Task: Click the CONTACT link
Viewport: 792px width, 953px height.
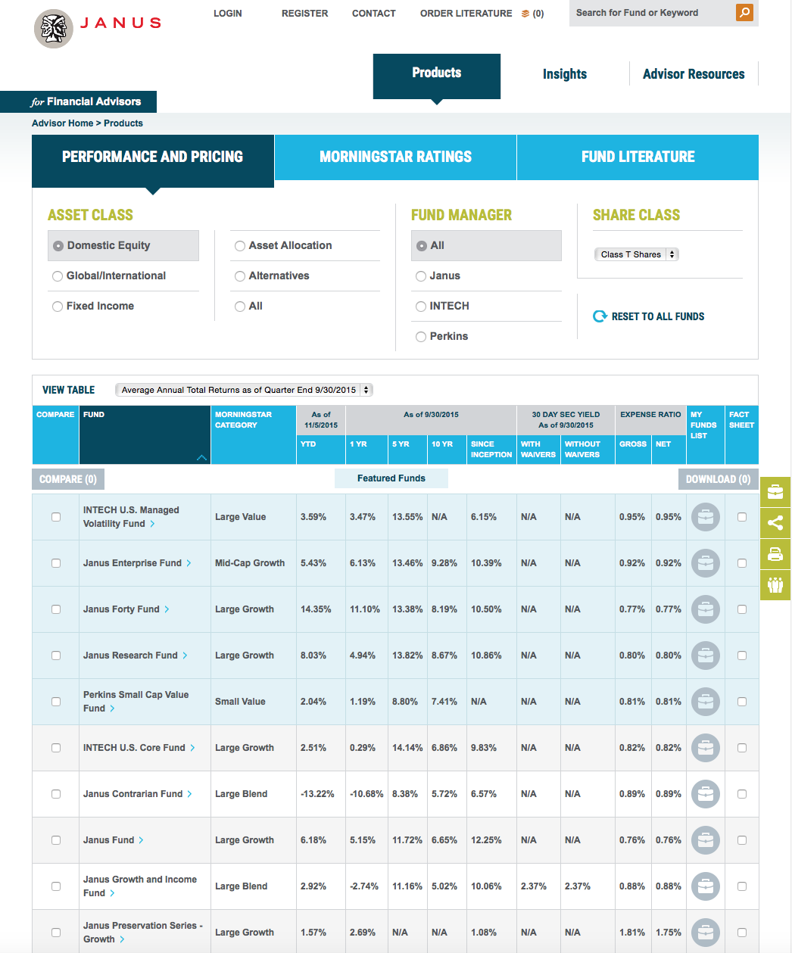Action: click(374, 14)
